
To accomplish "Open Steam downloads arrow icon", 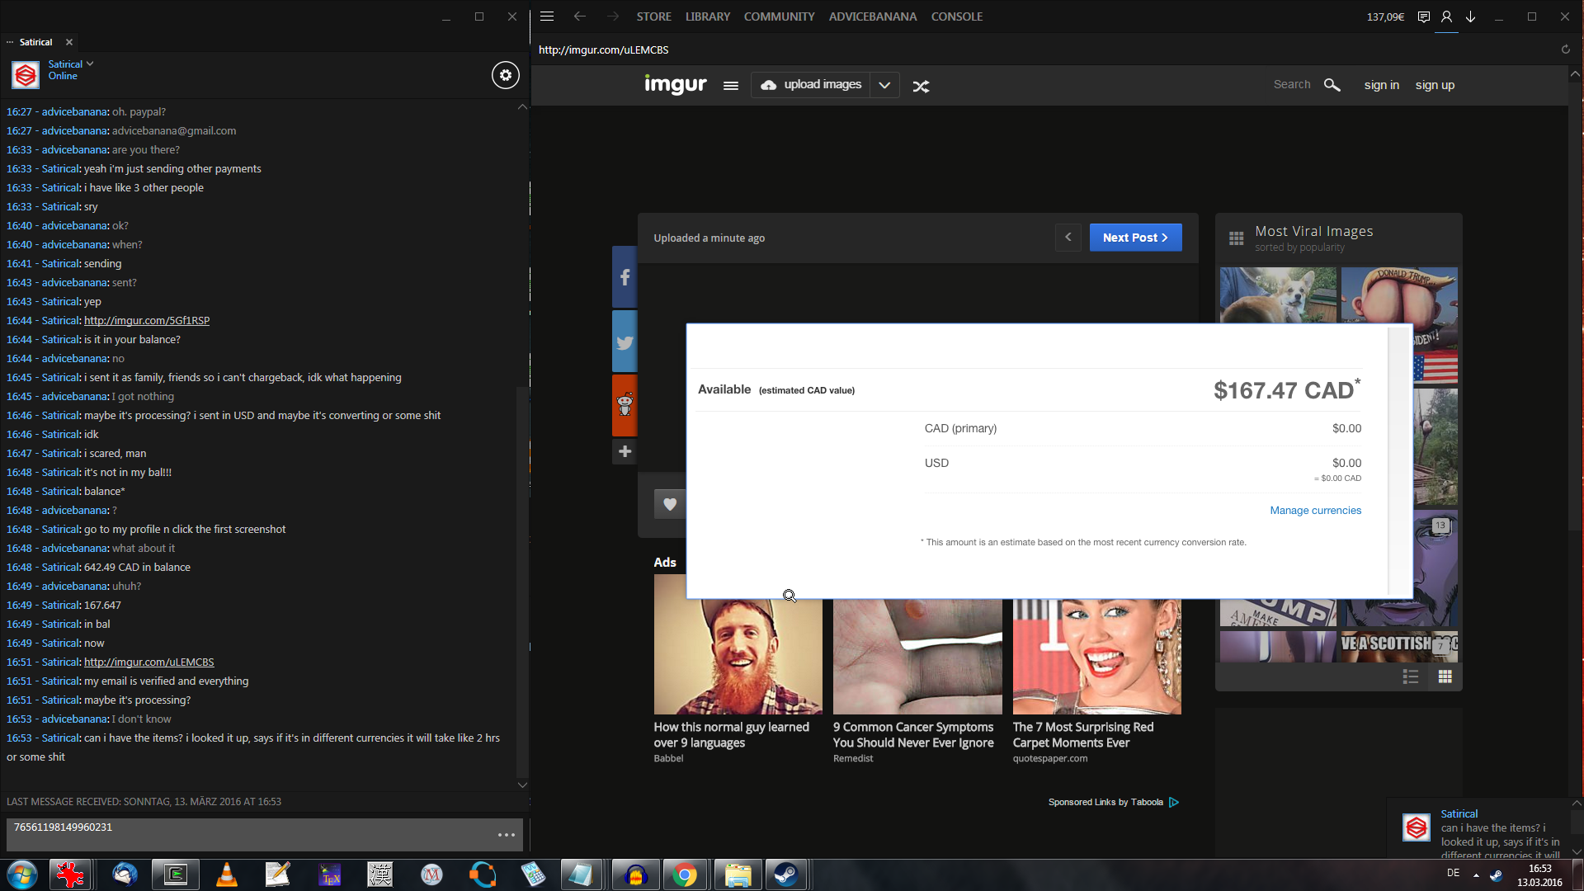I will point(1470,16).
